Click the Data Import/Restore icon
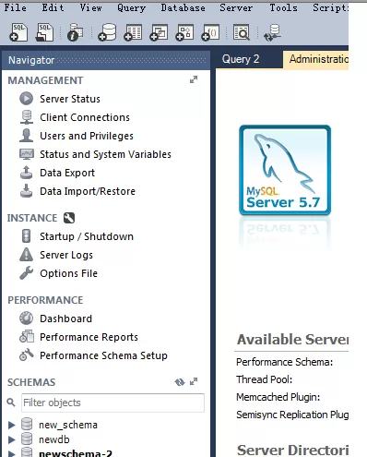The height and width of the screenshot is (457, 367). pos(27,191)
